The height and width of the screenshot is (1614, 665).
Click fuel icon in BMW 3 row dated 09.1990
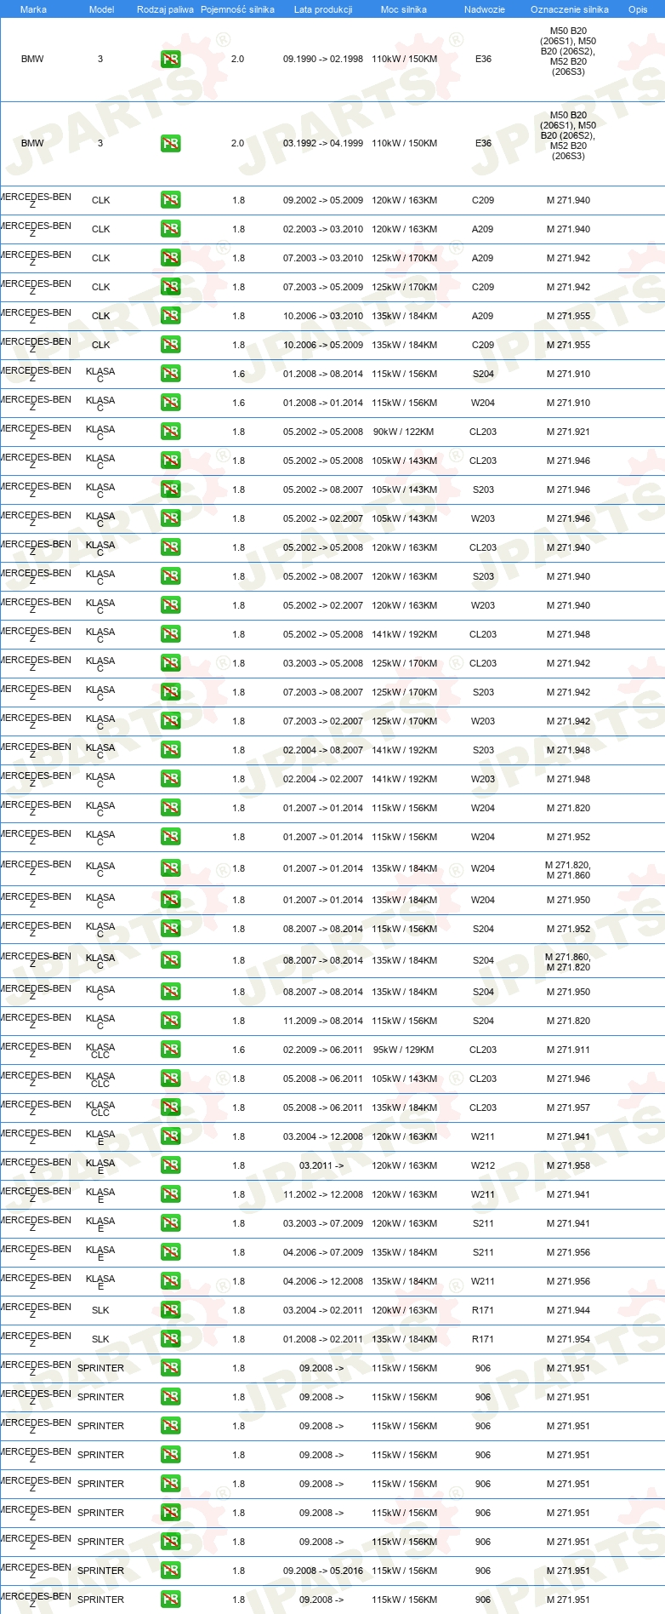click(x=170, y=60)
